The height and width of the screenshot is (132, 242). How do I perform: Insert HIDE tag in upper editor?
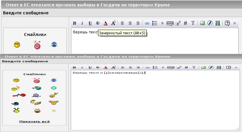tap(170, 23)
